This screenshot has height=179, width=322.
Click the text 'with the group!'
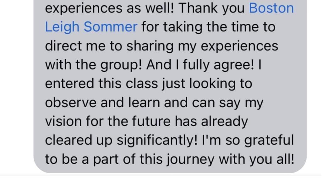[x=93, y=65]
